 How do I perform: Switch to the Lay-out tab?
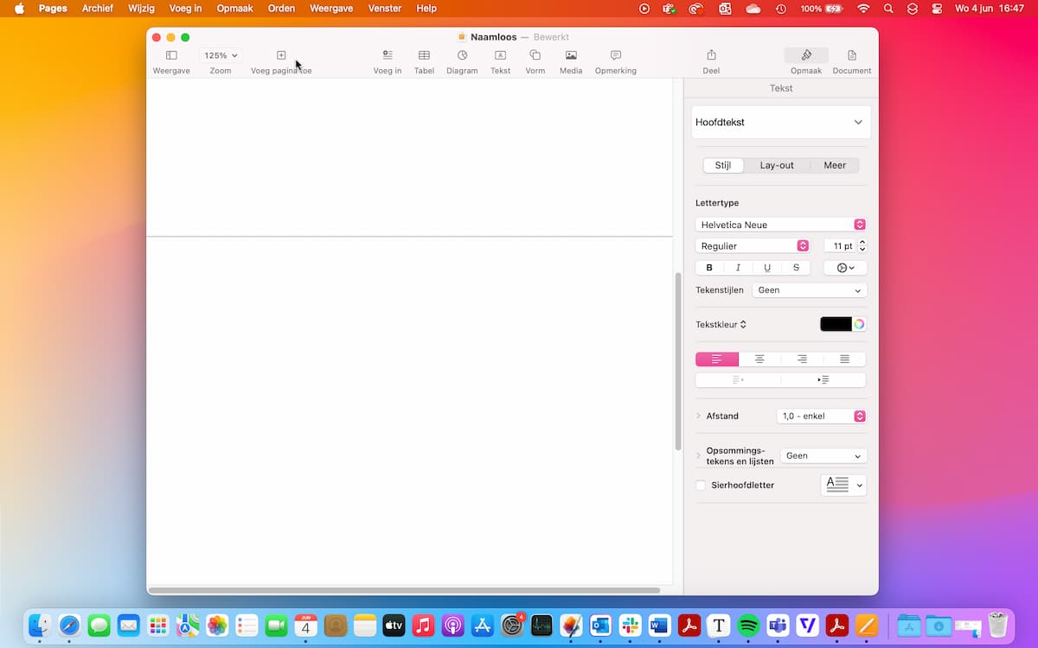tap(776, 165)
